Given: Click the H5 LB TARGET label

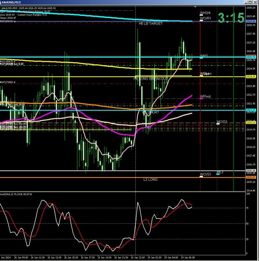Looking at the screenshot, I should click(x=151, y=24).
